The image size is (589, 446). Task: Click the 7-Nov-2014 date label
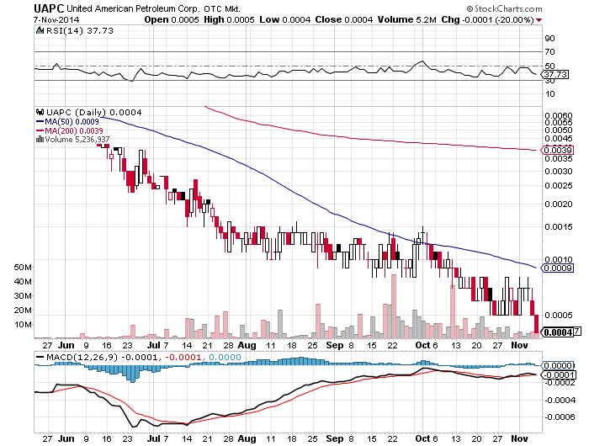pyautogui.click(x=56, y=20)
